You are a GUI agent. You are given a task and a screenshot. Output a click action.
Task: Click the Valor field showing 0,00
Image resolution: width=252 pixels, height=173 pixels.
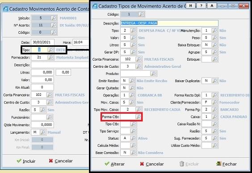click(x=42, y=80)
